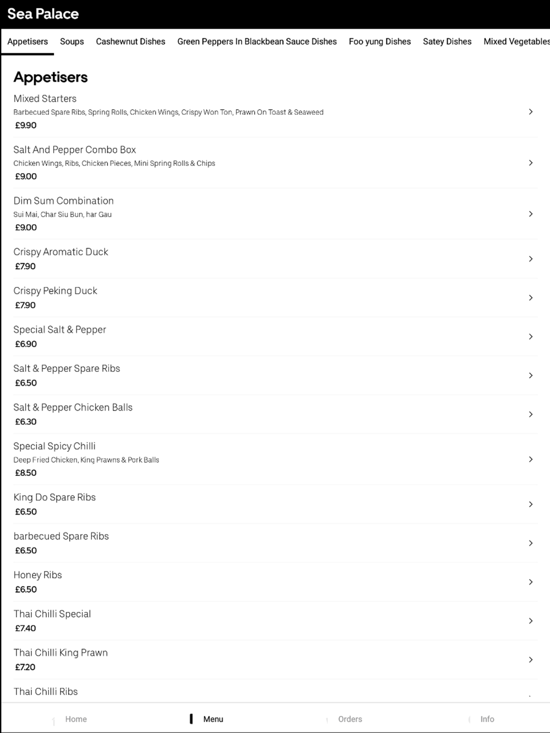Choose Salt & Pepper Chicken Balls item

tap(275, 414)
